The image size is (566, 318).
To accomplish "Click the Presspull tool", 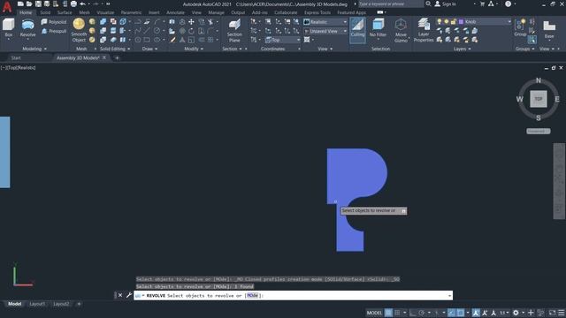I will click(x=54, y=32).
